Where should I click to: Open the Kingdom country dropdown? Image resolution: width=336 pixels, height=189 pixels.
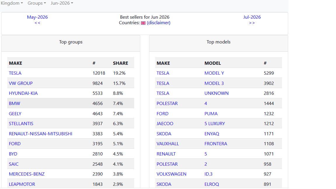tap(12, 3)
